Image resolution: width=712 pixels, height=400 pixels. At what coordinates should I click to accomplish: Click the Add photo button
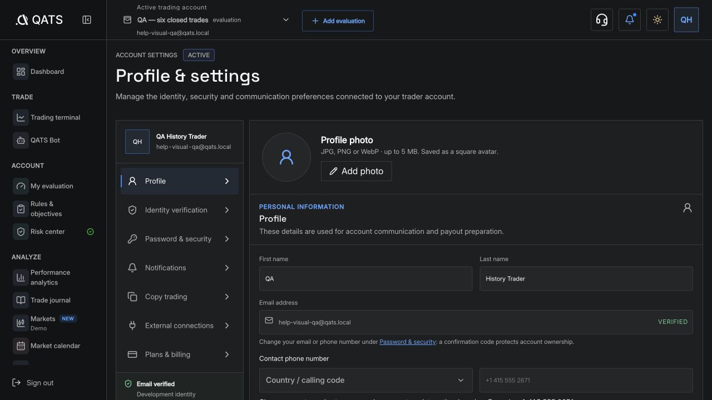(x=356, y=171)
